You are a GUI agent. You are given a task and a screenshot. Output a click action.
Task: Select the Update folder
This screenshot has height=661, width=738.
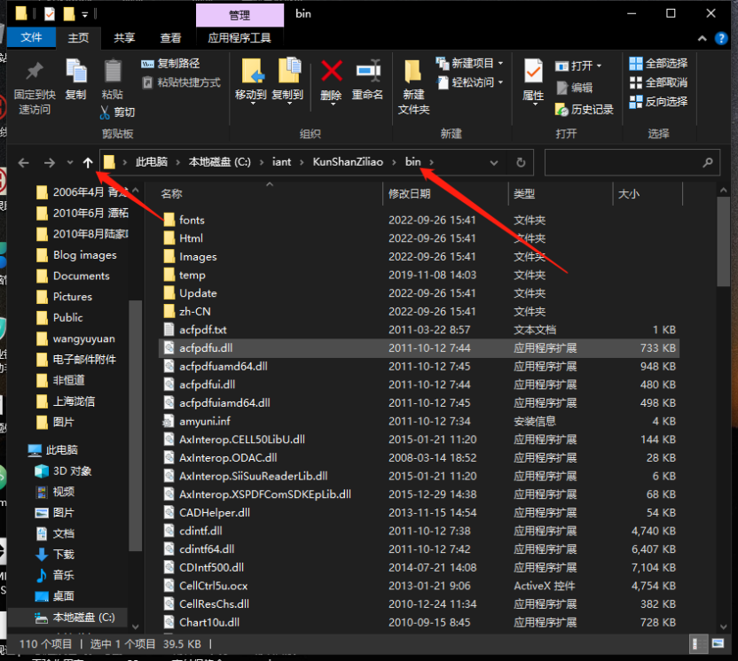(198, 293)
